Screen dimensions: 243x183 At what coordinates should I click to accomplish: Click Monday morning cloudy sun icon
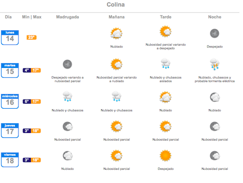tap(116, 33)
